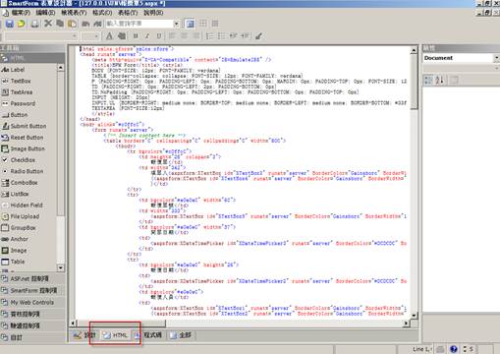Viewport: 500px width, 354px height.
Task: Open the 說明(H) menu
Action: pos(153,13)
